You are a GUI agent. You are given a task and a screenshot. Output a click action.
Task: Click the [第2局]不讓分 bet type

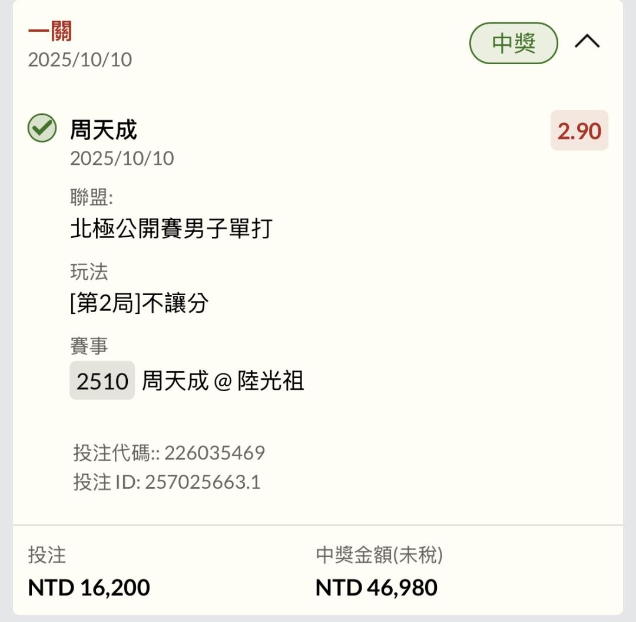140,303
